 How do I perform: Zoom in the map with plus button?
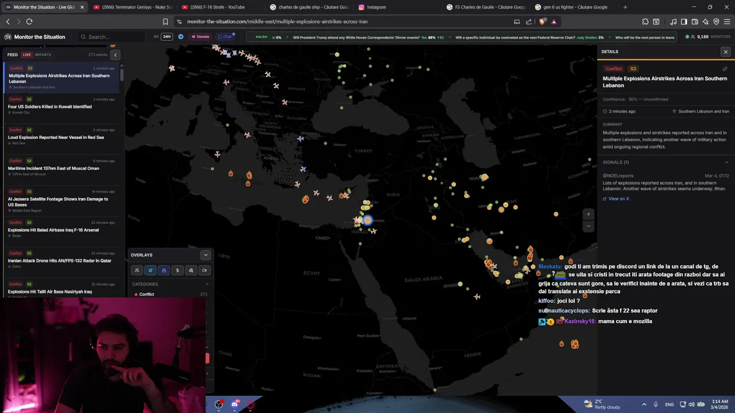pyautogui.click(x=588, y=214)
